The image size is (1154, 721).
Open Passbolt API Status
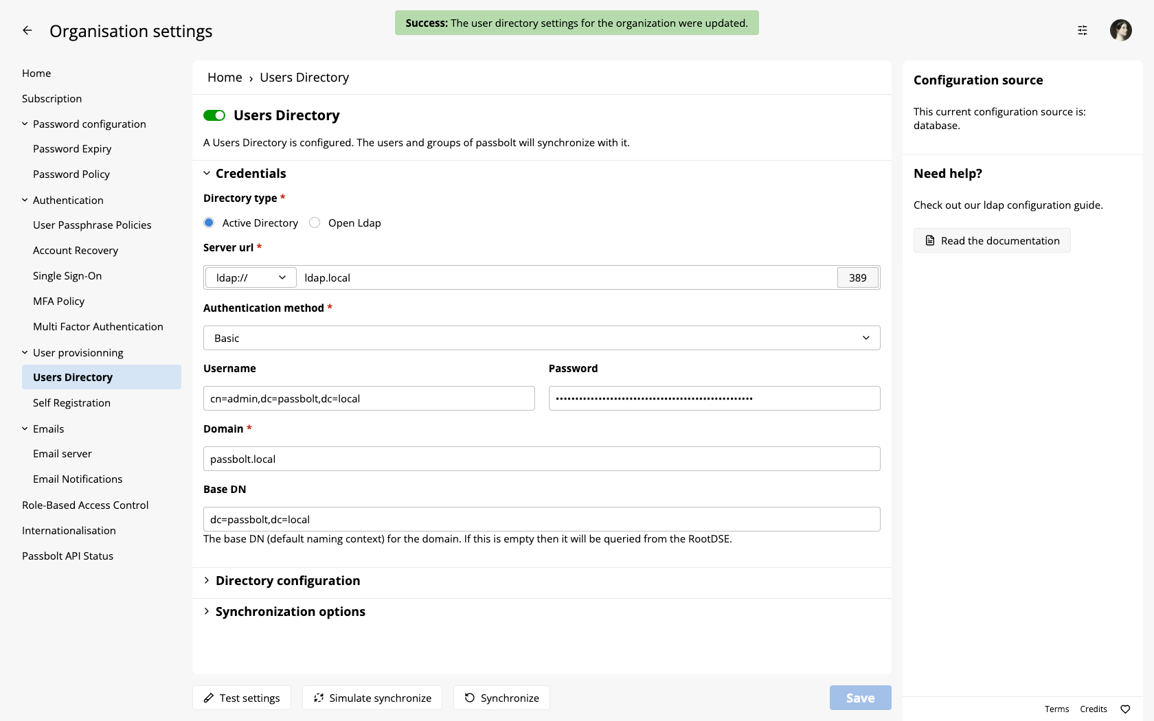67,556
